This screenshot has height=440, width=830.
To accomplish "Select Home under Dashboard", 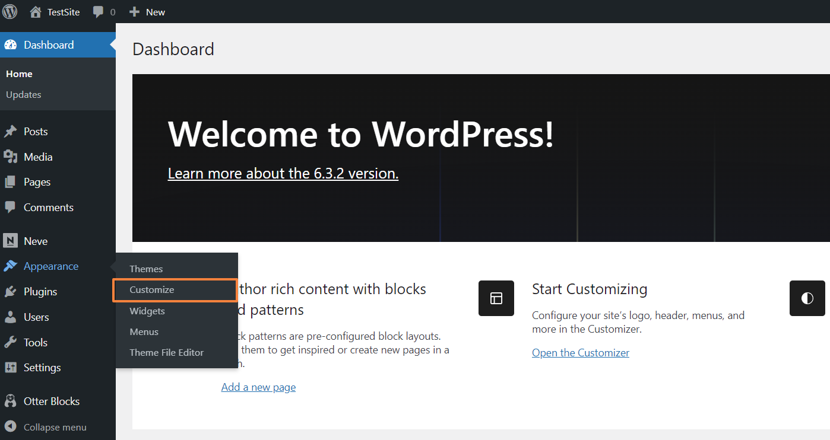I will click(19, 74).
